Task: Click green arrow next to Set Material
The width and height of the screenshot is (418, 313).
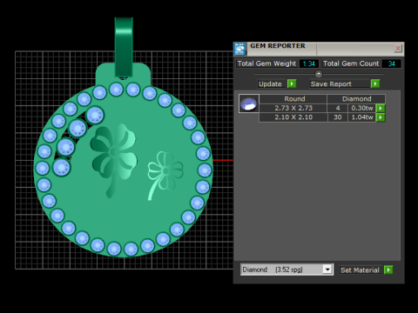Action: [388, 270]
